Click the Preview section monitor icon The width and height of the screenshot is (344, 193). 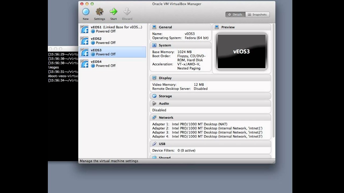coord(217,27)
